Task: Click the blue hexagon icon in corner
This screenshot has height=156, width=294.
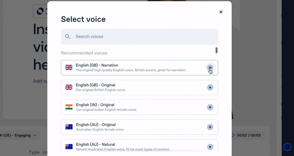Action: click(287, 147)
